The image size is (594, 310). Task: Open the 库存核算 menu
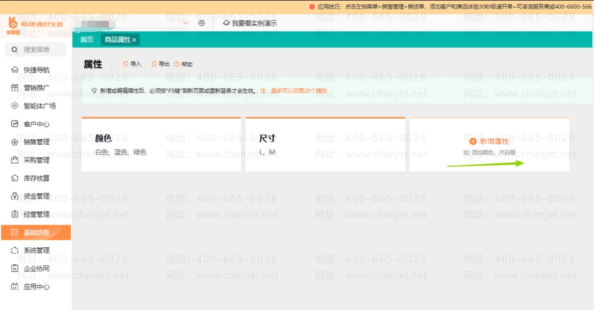point(36,178)
